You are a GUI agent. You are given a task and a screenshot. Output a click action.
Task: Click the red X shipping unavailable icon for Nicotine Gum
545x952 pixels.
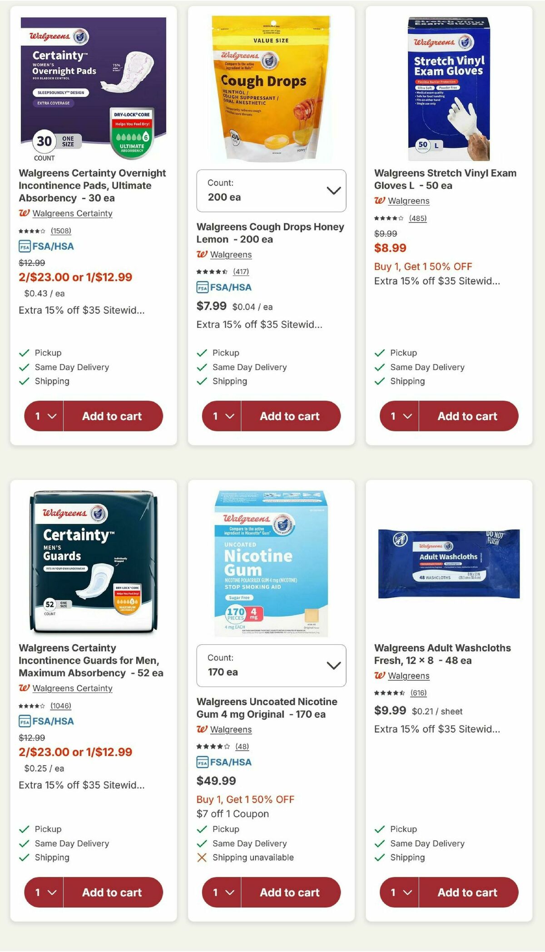pyautogui.click(x=202, y=857)
